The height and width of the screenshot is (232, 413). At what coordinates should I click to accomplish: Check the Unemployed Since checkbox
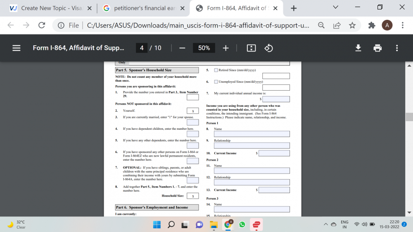[216, 82]
